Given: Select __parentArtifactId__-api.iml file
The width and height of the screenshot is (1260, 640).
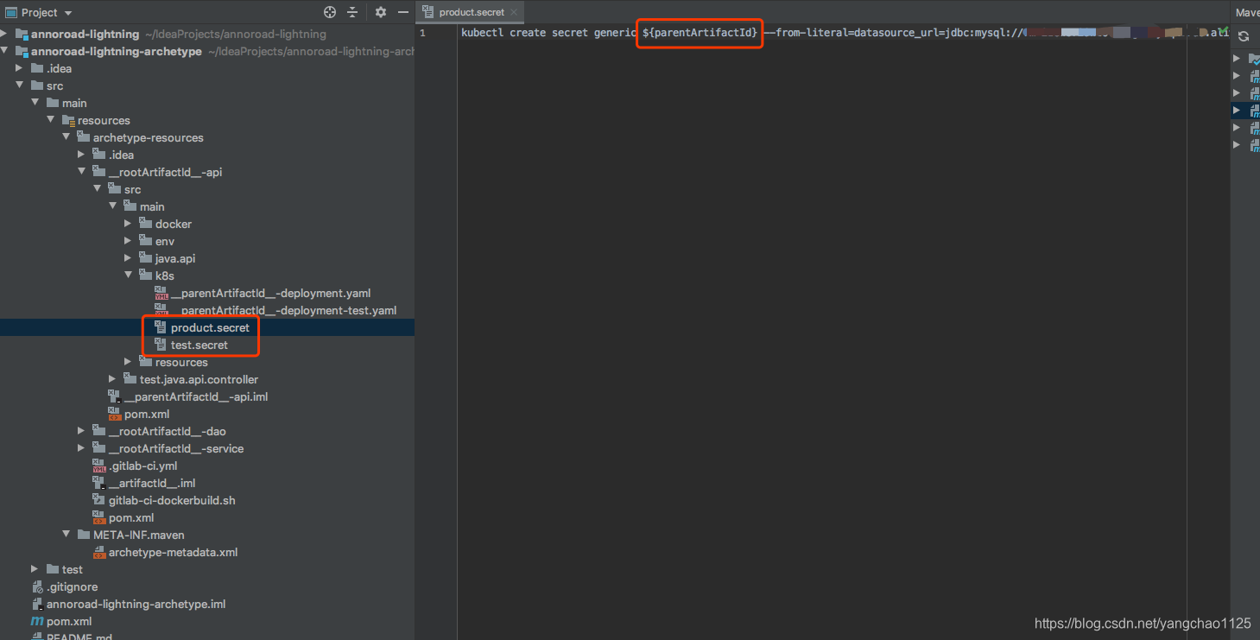Looking at the screenshot, I should (x=196, y=396).
